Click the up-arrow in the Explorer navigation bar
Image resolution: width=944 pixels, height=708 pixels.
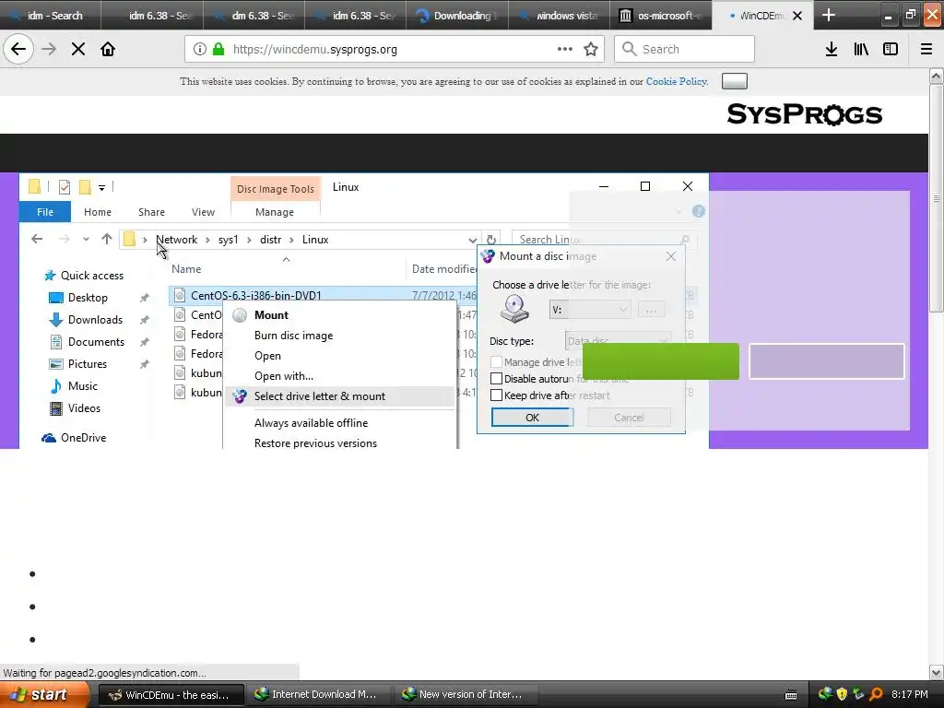click(107, 239)
